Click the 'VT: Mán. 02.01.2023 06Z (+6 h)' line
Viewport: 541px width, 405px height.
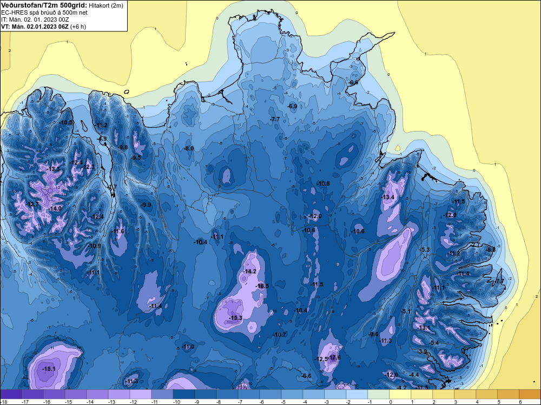coord(43,27)
